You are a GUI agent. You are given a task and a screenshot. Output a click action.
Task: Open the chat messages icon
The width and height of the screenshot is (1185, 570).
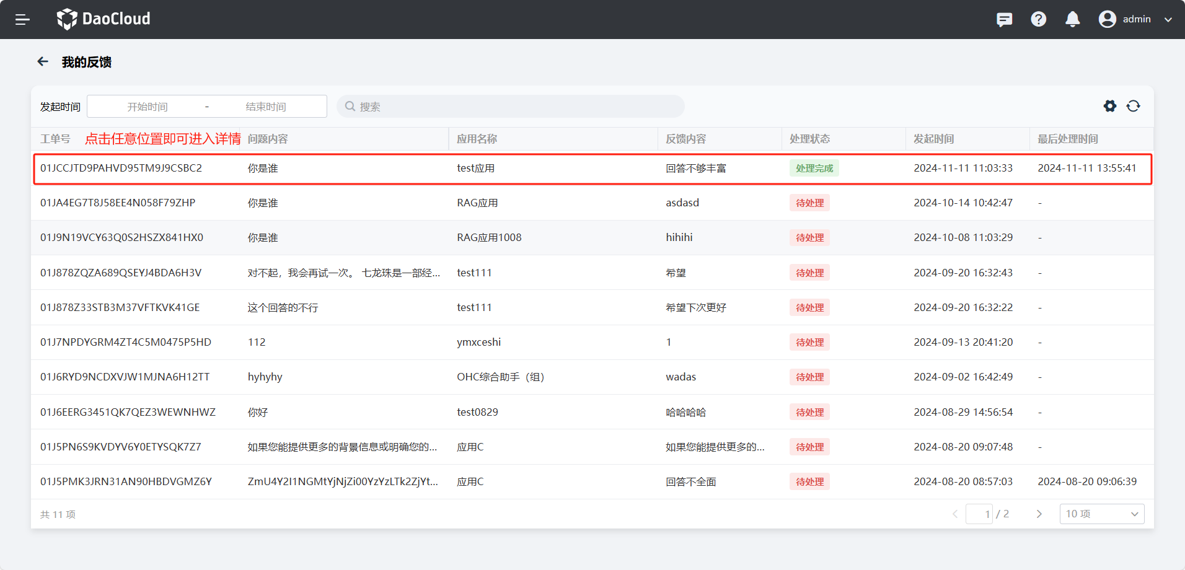point(1004,19)
